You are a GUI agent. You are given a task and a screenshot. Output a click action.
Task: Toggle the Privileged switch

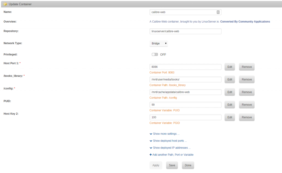[155, 54]
